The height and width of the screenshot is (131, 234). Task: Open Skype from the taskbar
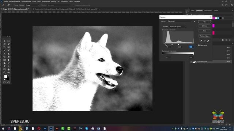click(x=87, y=128)
